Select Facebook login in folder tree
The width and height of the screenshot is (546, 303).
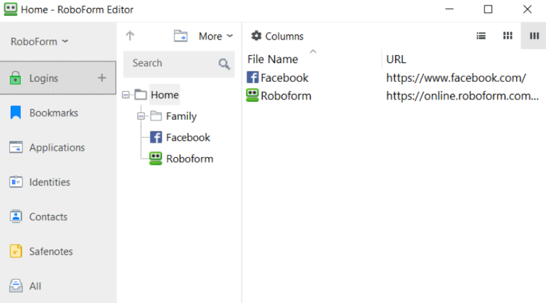[188, 138]
